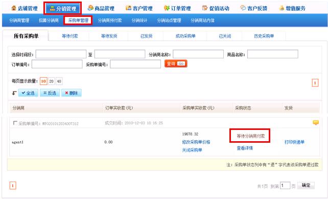Screen dimensions: 328x199
Task: Click bottom-left page number 1
Action: 13,186
